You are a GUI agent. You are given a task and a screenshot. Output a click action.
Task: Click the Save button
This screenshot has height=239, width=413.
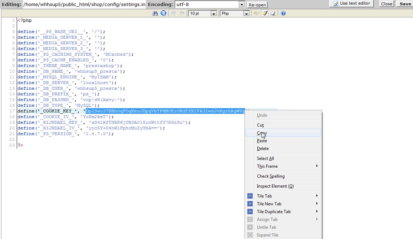405,4
